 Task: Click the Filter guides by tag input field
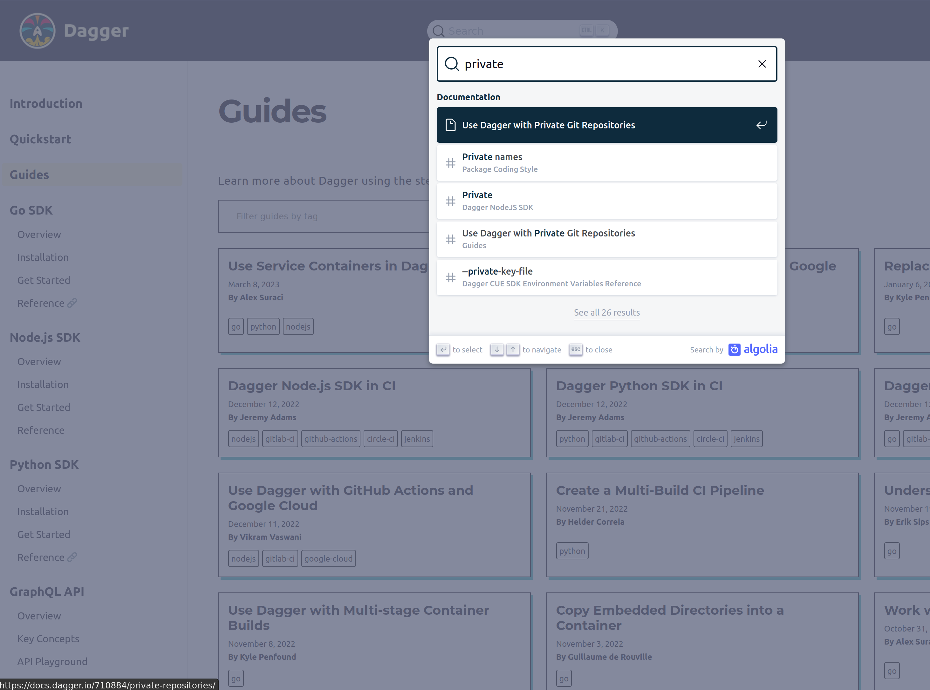(277, 216)
